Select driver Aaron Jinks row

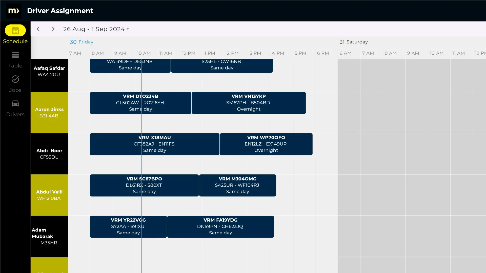[49, 112]
